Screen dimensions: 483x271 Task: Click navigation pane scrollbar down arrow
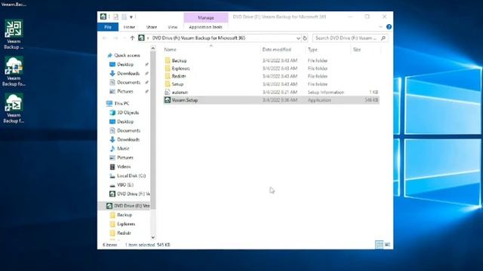[153, 238]
